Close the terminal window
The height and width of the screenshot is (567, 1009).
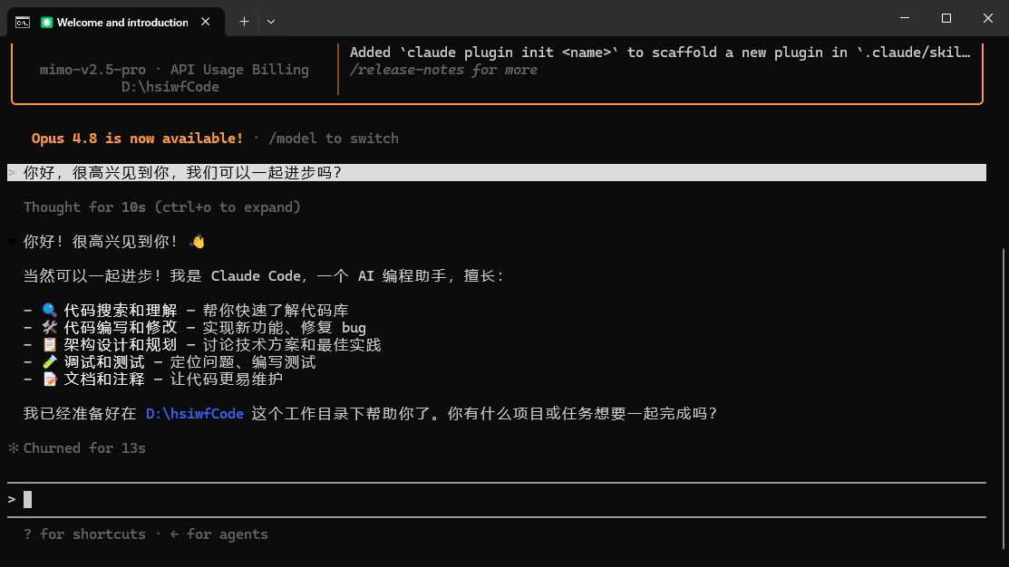pyautogui.click(x=988, y=18)
